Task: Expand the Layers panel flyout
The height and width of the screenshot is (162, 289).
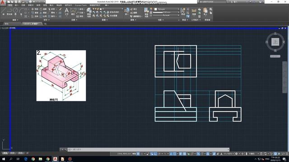Action: (105, 20)
